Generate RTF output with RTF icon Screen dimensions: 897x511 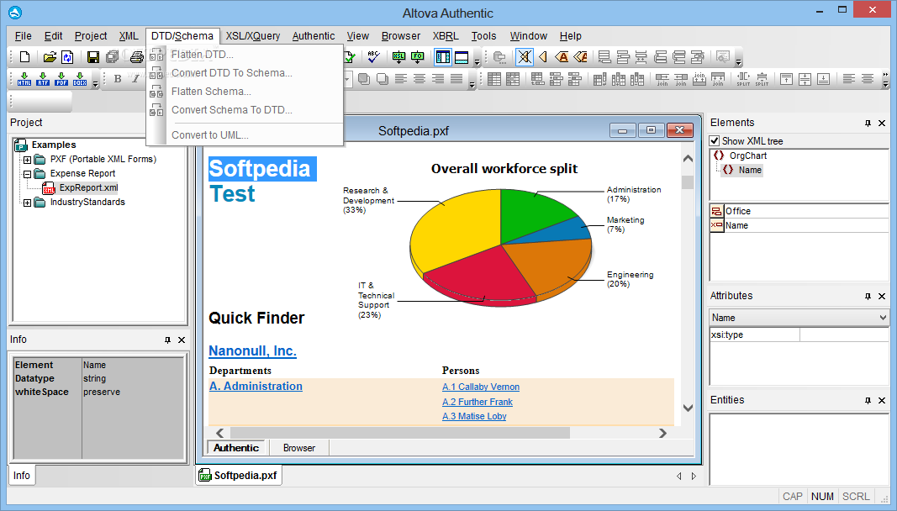point(43,79)
